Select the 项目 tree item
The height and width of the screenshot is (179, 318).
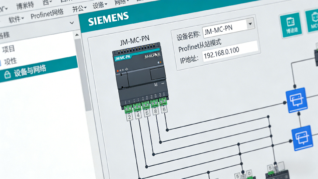[8, 49]
